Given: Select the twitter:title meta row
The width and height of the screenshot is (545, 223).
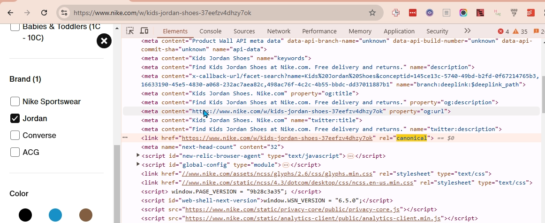Looking at the screenshot, I should tap(251, 120).
